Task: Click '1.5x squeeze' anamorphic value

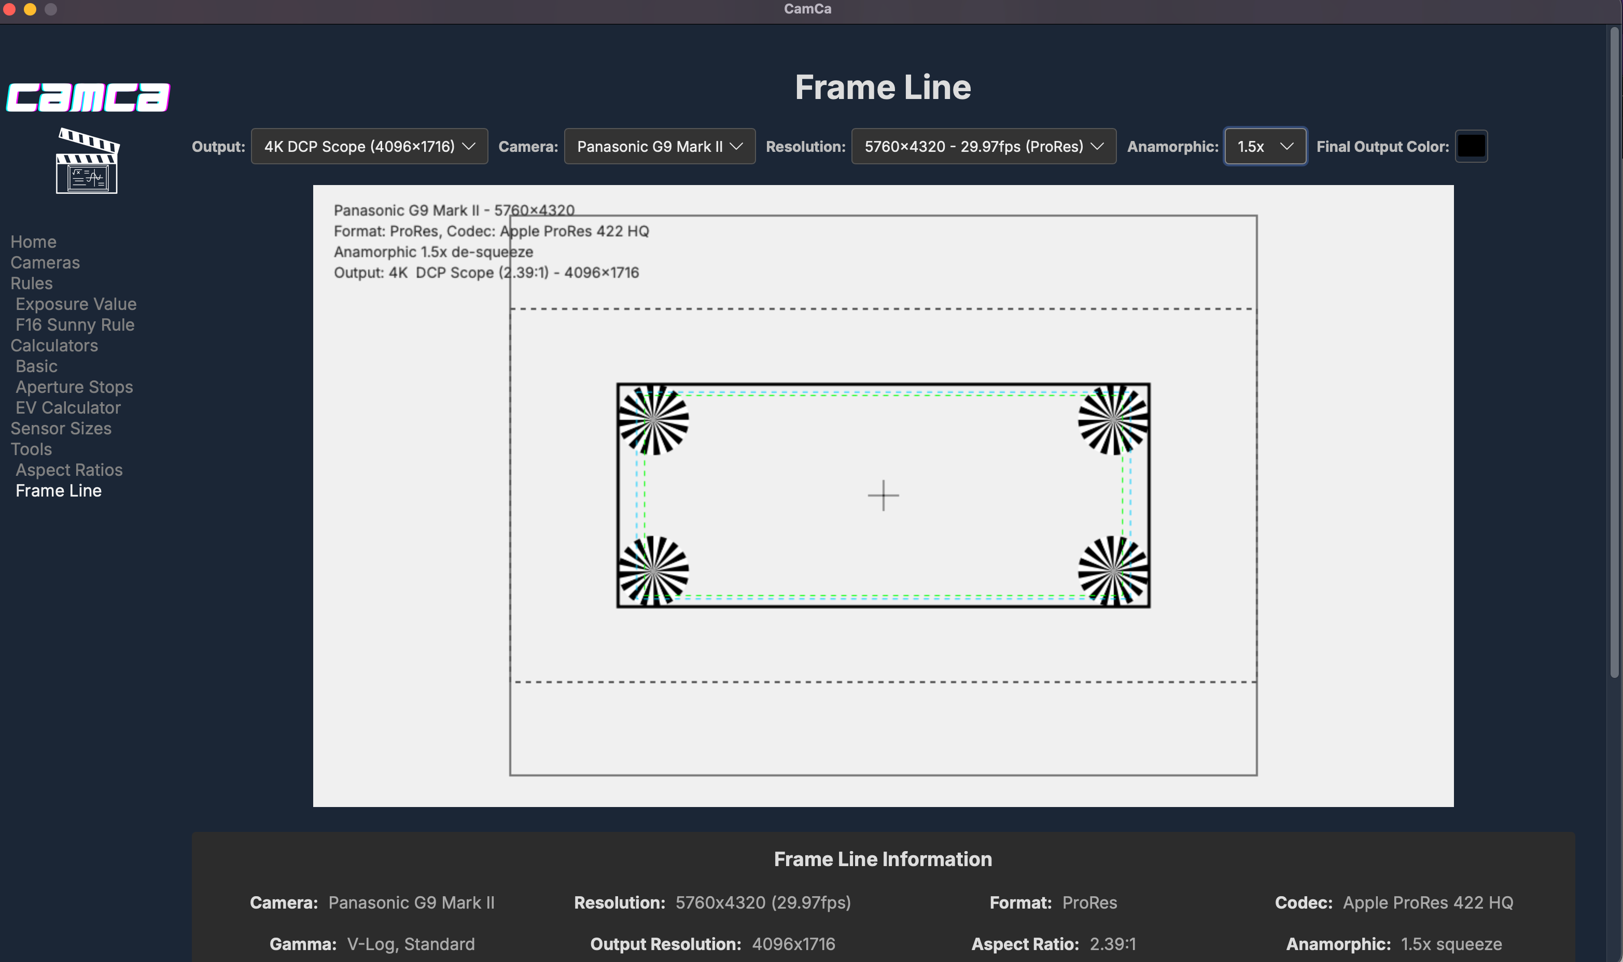Action: [x=1451, y=944]
